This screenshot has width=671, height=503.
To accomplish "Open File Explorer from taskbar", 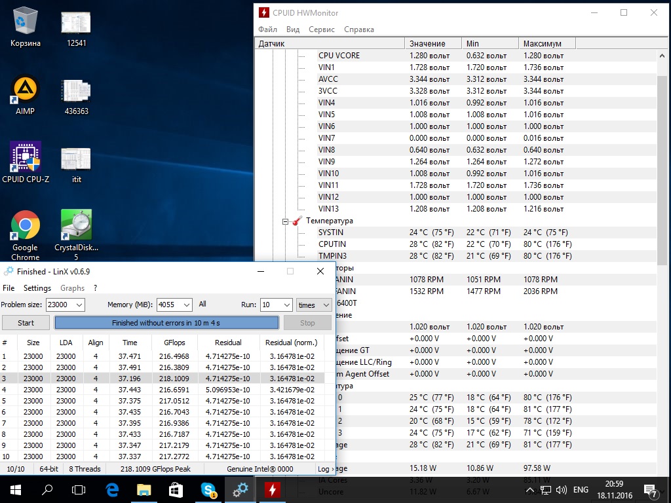I will 144,490.
